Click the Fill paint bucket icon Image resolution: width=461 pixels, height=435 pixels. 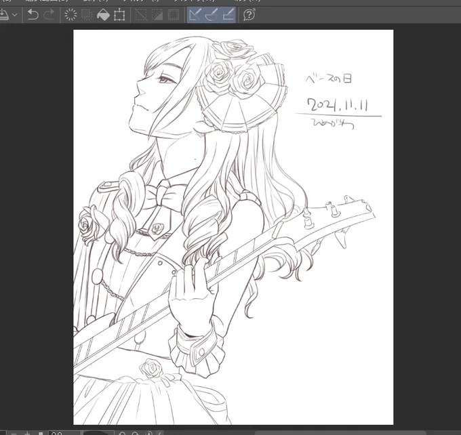[103, 15]
